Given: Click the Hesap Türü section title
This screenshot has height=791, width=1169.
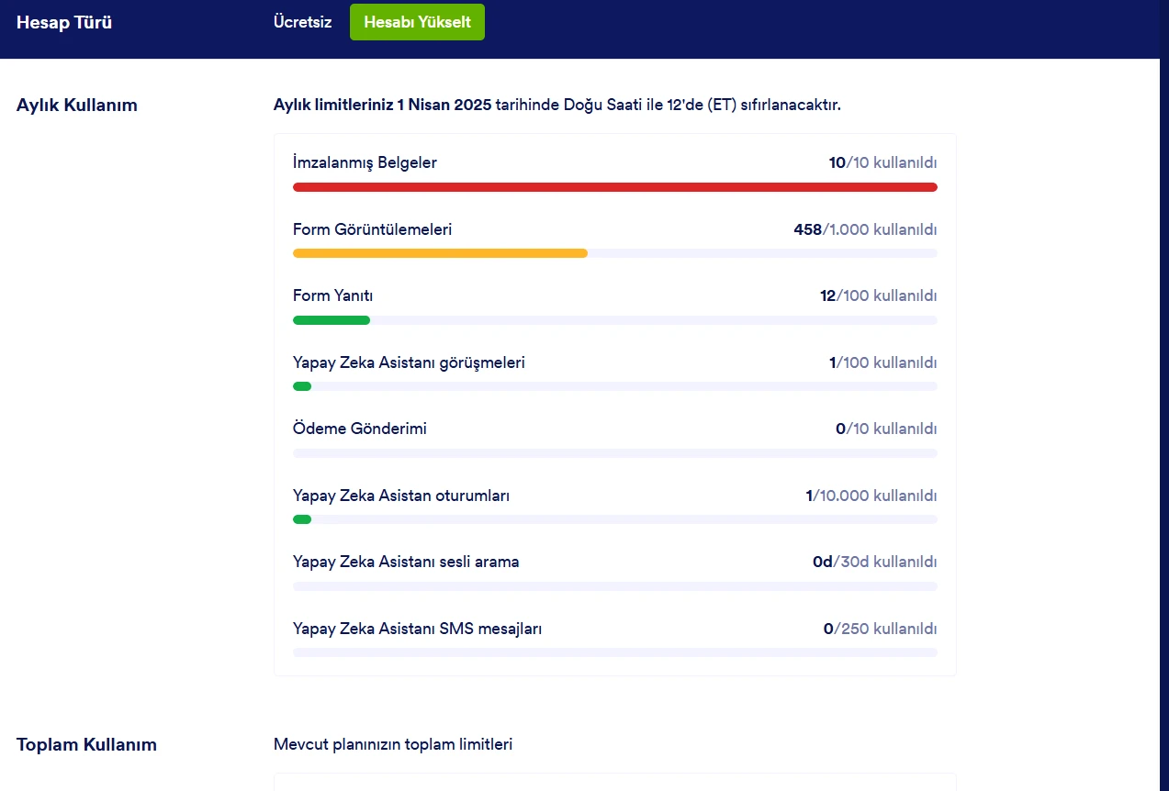Looking at the screenshot, I should 63,22.
